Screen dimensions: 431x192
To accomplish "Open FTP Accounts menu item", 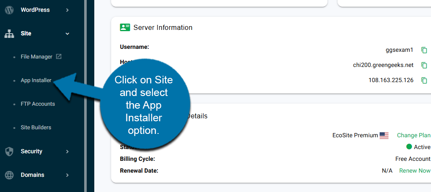I will pyautogui.click(x=37, y=104).
